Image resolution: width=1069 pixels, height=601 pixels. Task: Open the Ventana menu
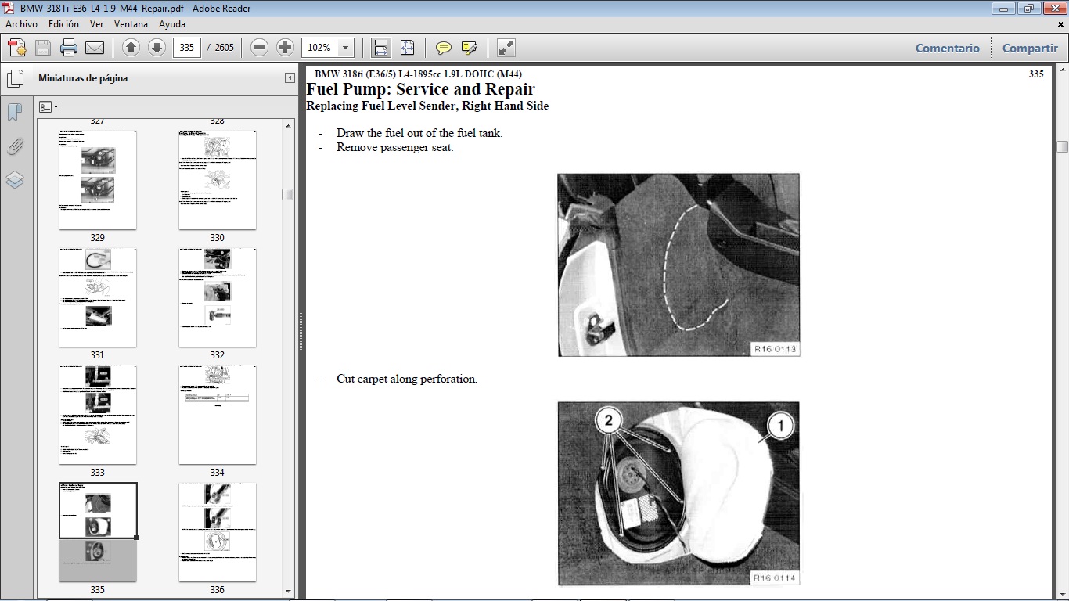click(x=131, y=24)
